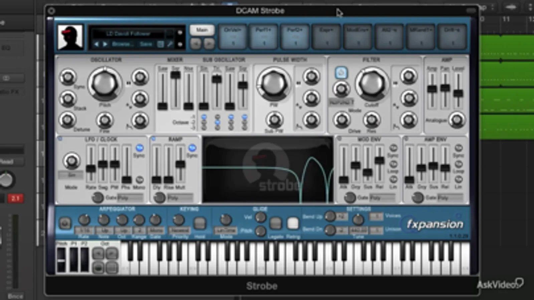Viewport: 534px width, 300px height.
Task: Open the LFO Mode shape dropdown
Action: click(x=71, y=175)
